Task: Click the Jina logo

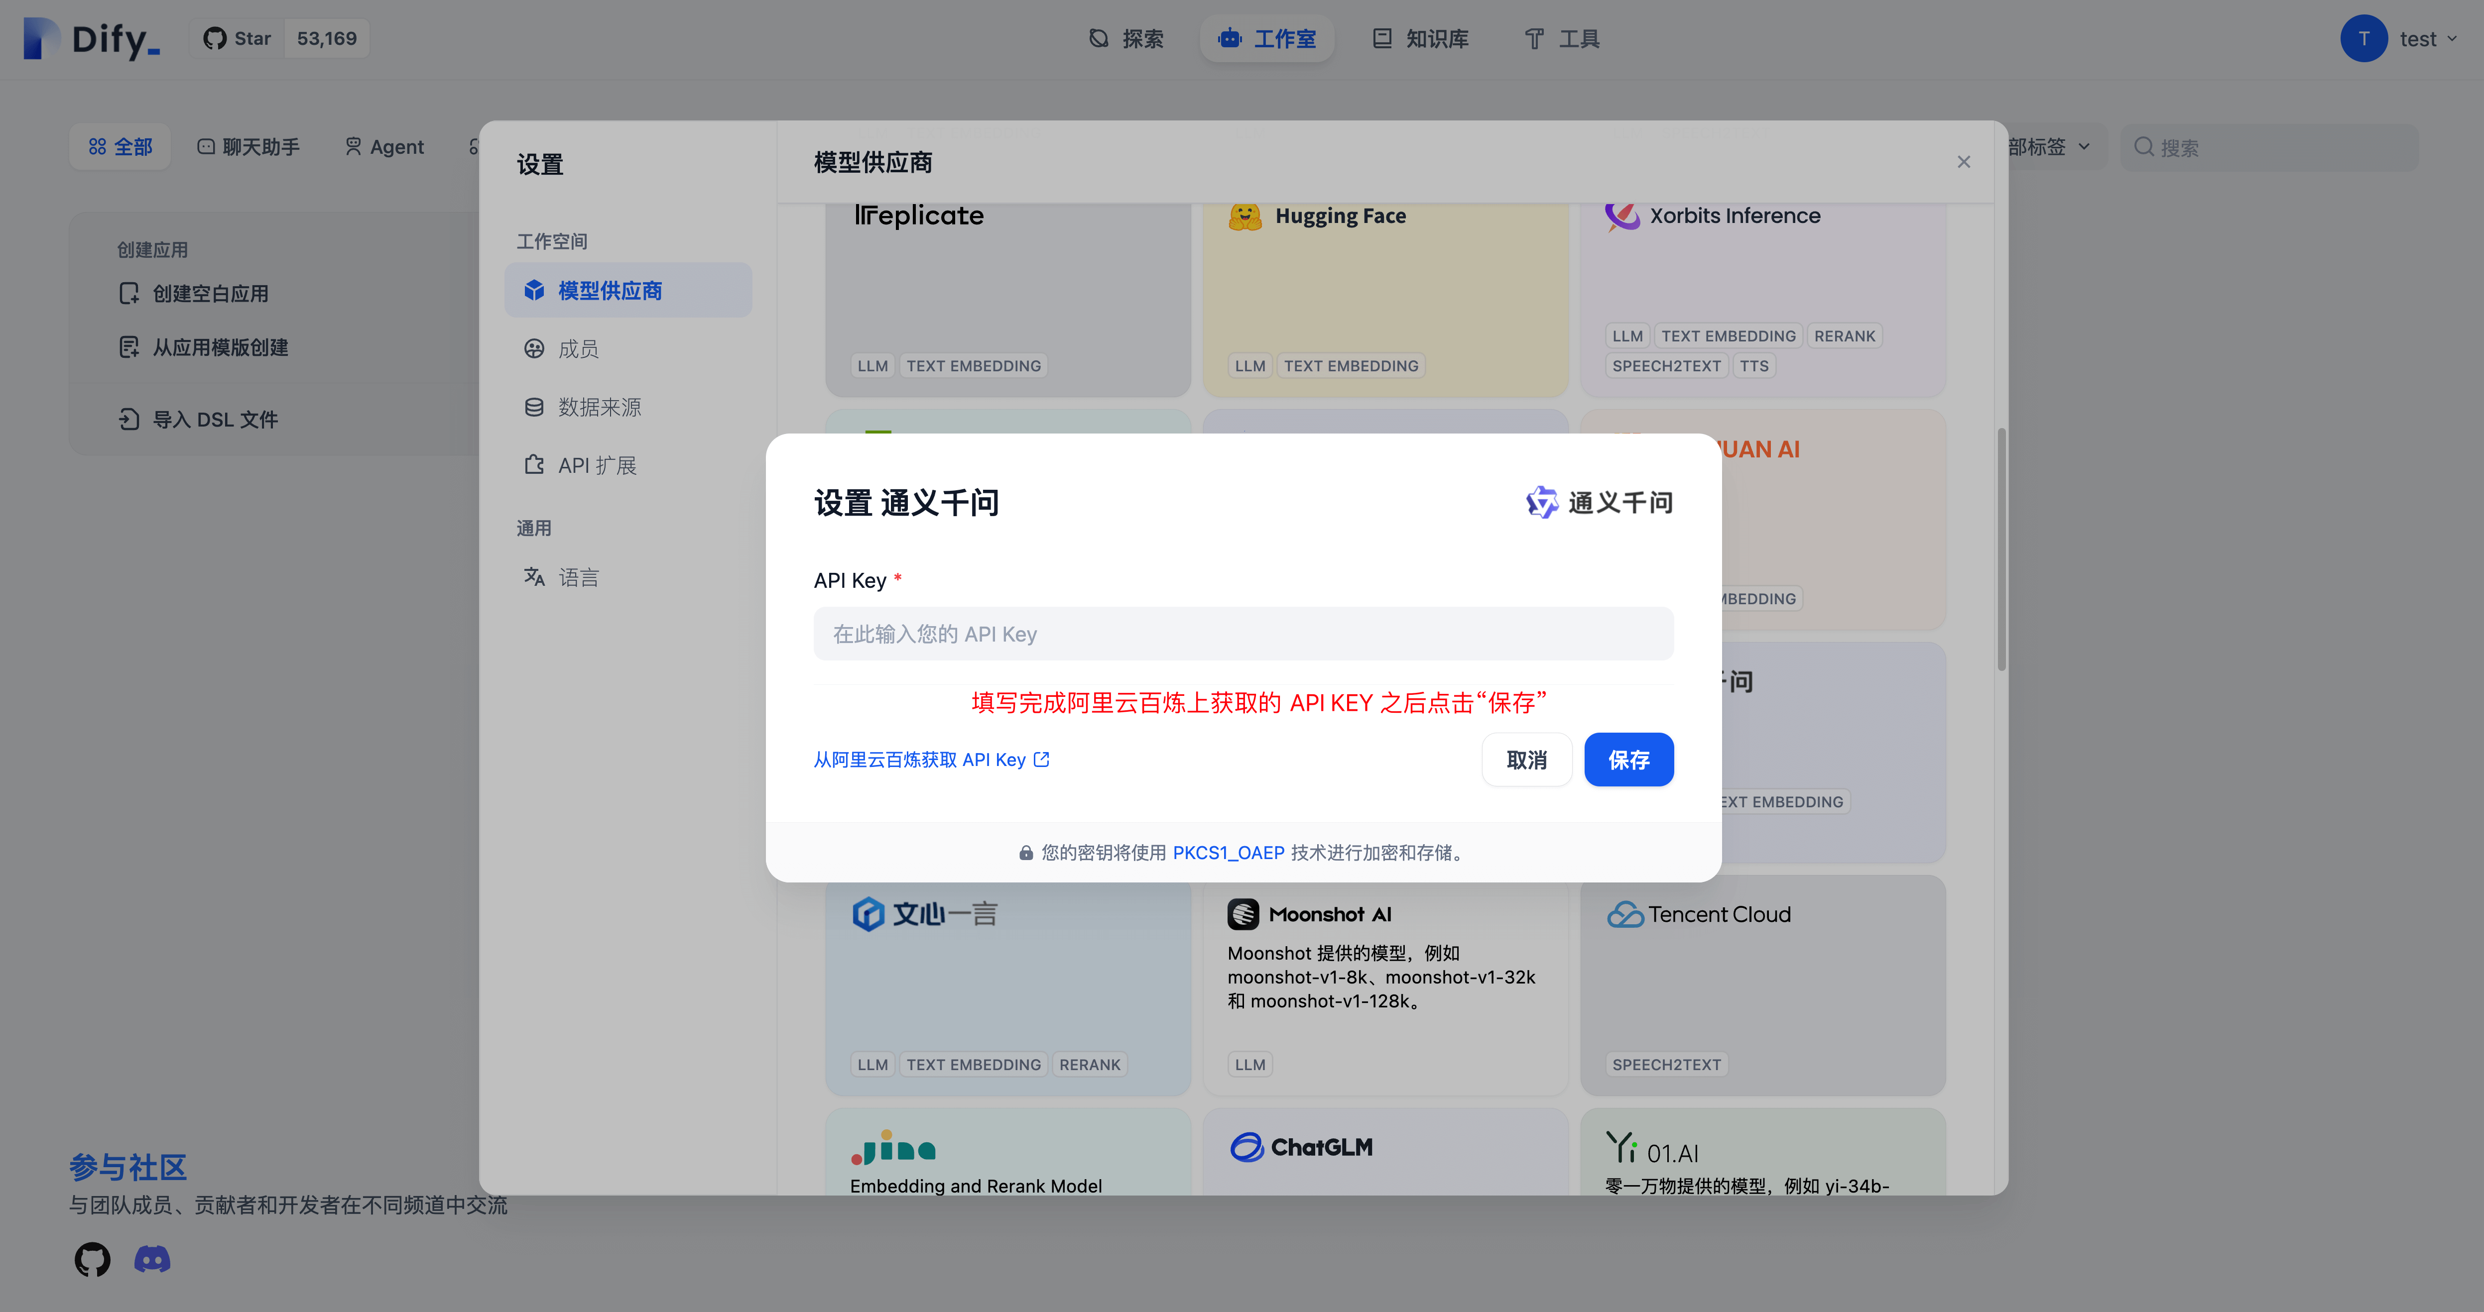Action: 893,1147
